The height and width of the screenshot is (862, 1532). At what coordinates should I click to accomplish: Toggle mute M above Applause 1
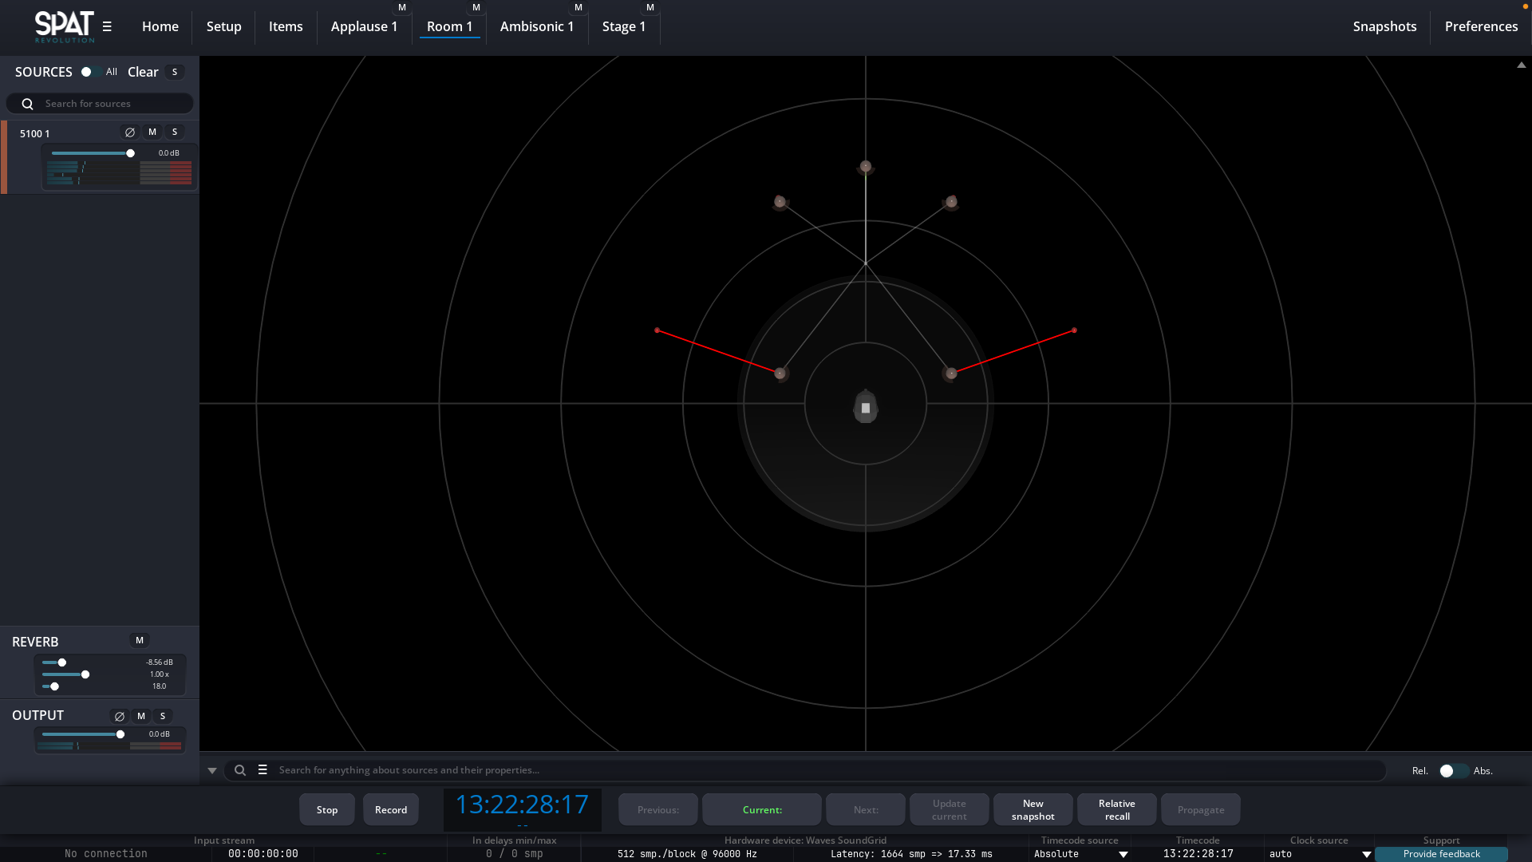[x=402, y=7]
